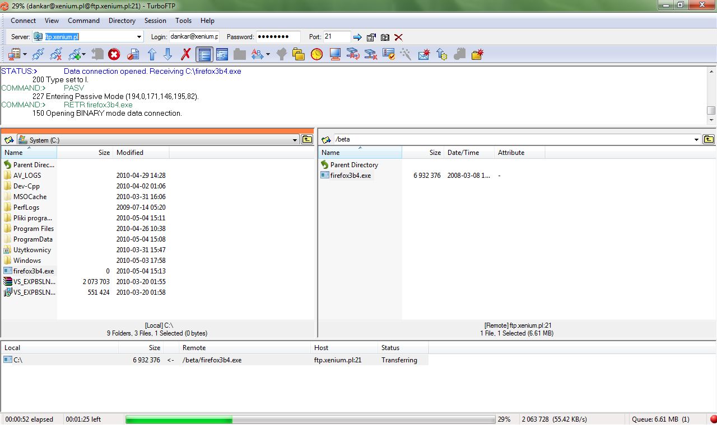
Task: Click remote Parent Directory entry
Action: click(354, 165)
